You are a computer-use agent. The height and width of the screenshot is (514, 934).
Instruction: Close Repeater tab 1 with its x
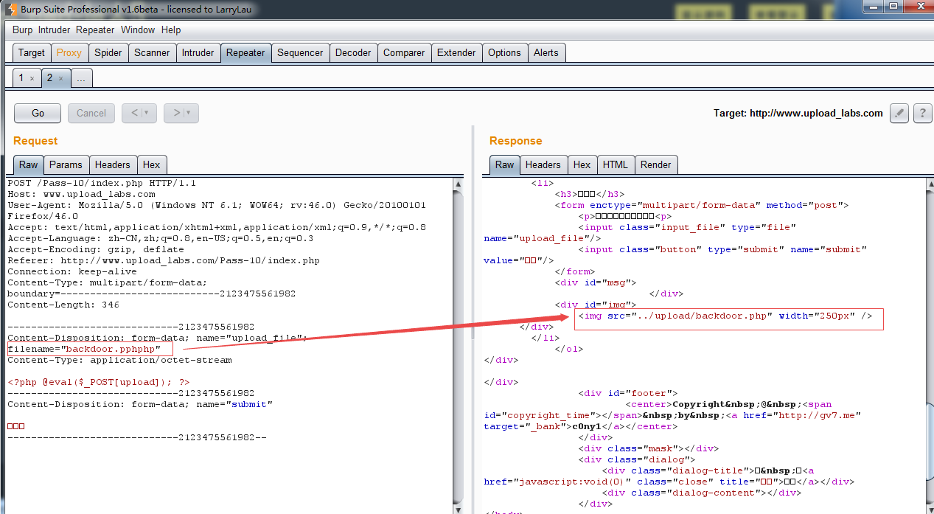[32, 78]
